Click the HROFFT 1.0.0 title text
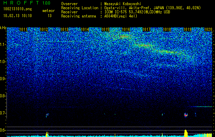Image resolution: width=215 pixels, height=137 pixels. [27, 3]
